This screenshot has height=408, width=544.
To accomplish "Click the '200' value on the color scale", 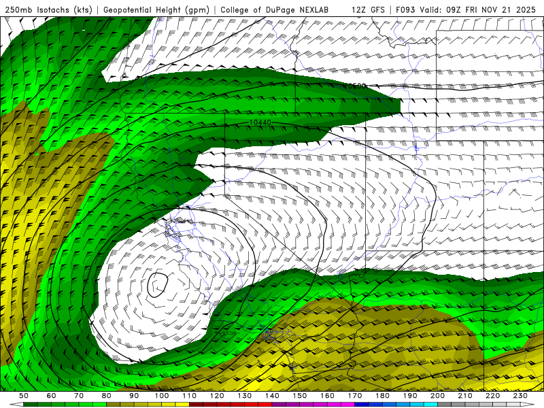I will [437, 396].
